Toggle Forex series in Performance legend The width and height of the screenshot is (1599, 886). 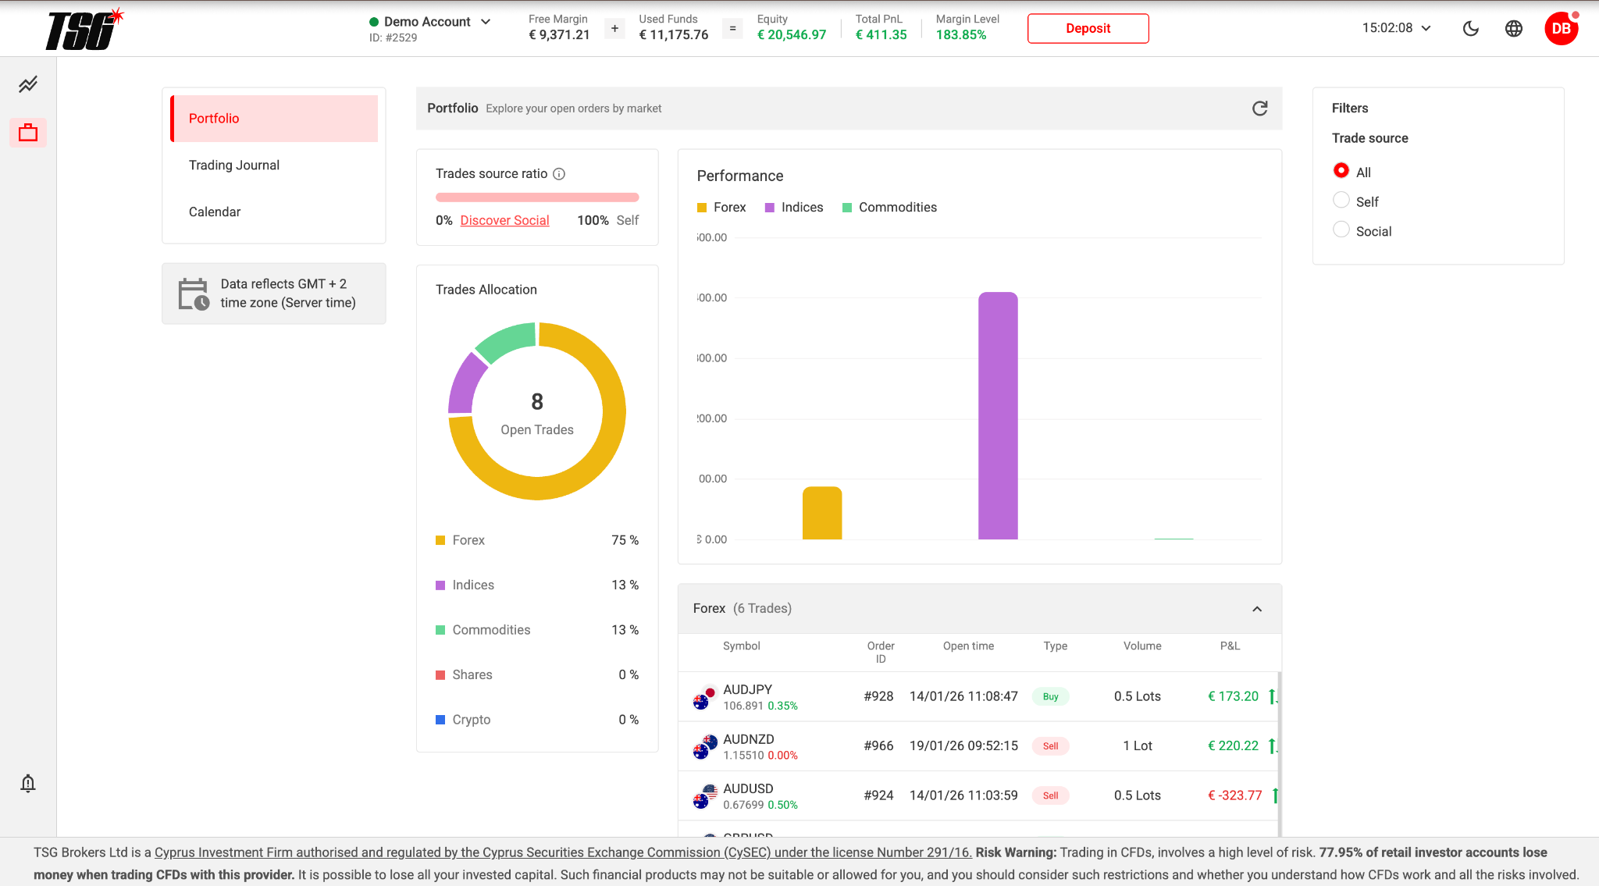[721, 208]
